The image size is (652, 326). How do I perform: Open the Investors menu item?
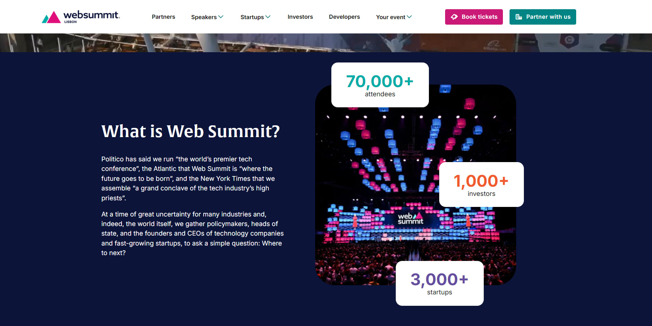pos(300,17)
